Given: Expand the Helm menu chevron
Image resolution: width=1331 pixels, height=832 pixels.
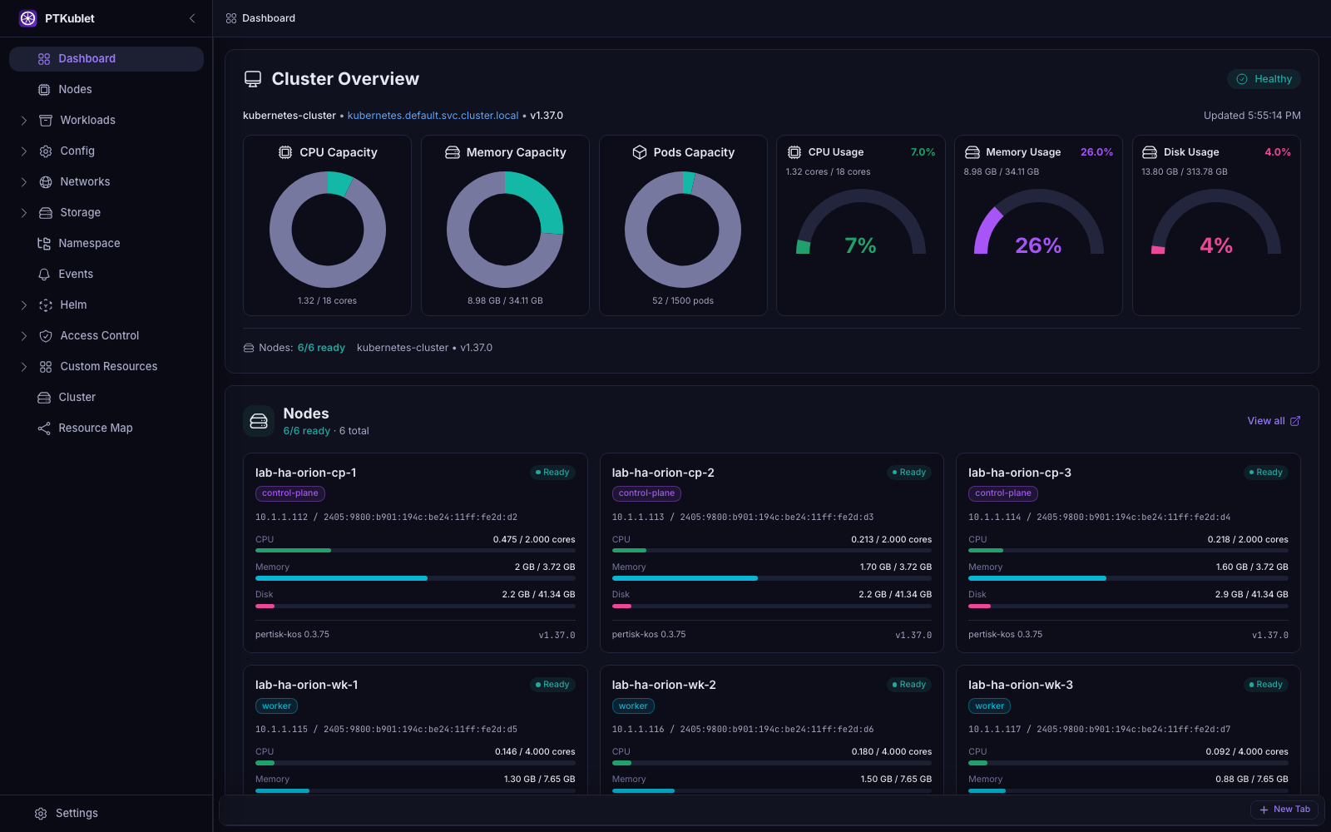Looking at the screenshot, I should [x=24, y=305].
